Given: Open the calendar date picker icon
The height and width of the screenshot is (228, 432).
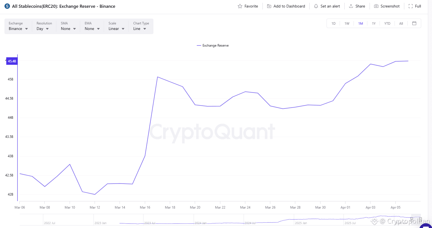Looking at the screenshot, I should [414, 24].
